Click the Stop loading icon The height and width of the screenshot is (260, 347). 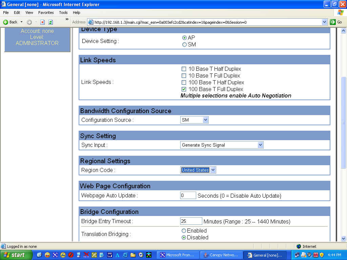[43, 22]
